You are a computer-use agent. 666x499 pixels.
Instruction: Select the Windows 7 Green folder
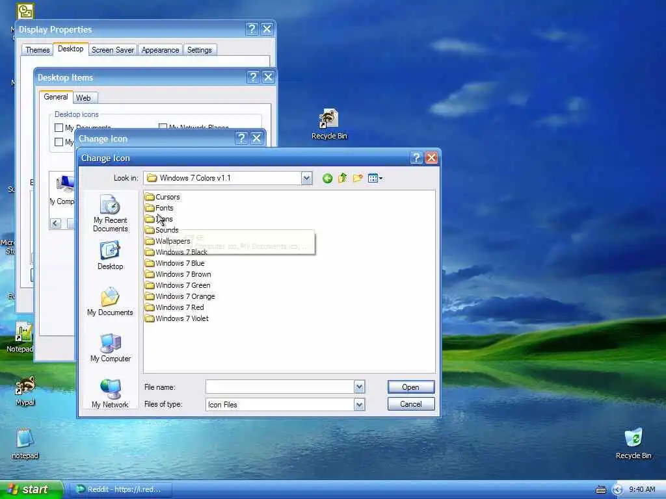178,285
